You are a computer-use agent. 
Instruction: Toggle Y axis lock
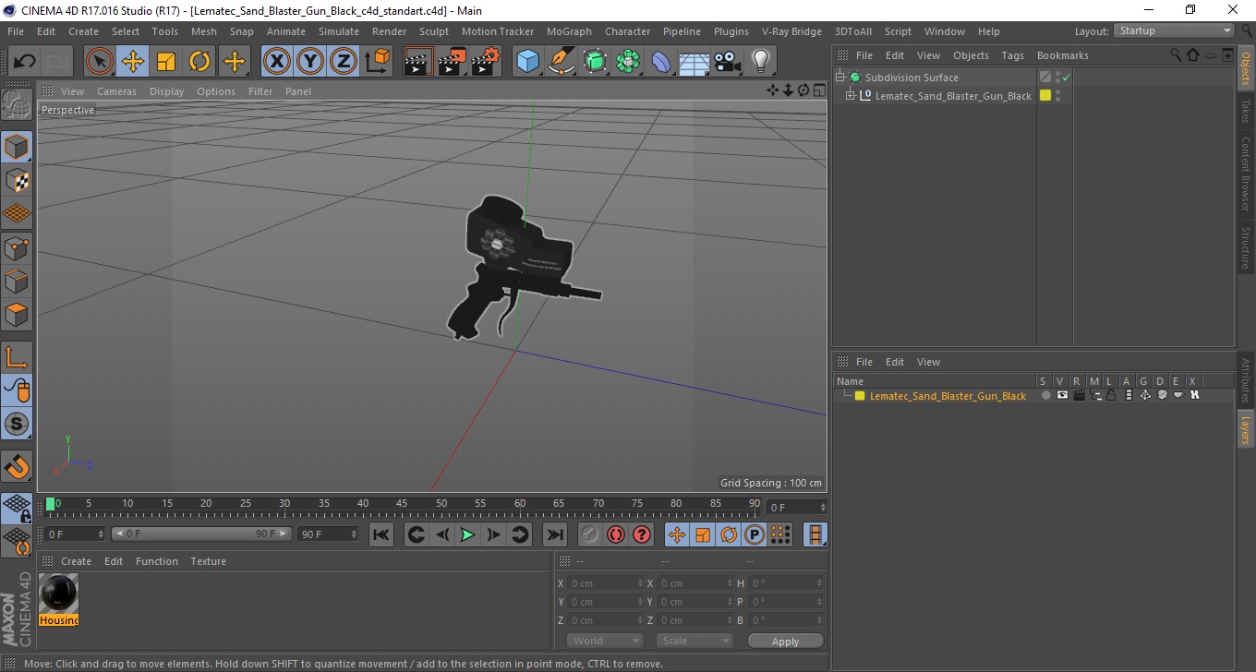[x=310, y=62]
